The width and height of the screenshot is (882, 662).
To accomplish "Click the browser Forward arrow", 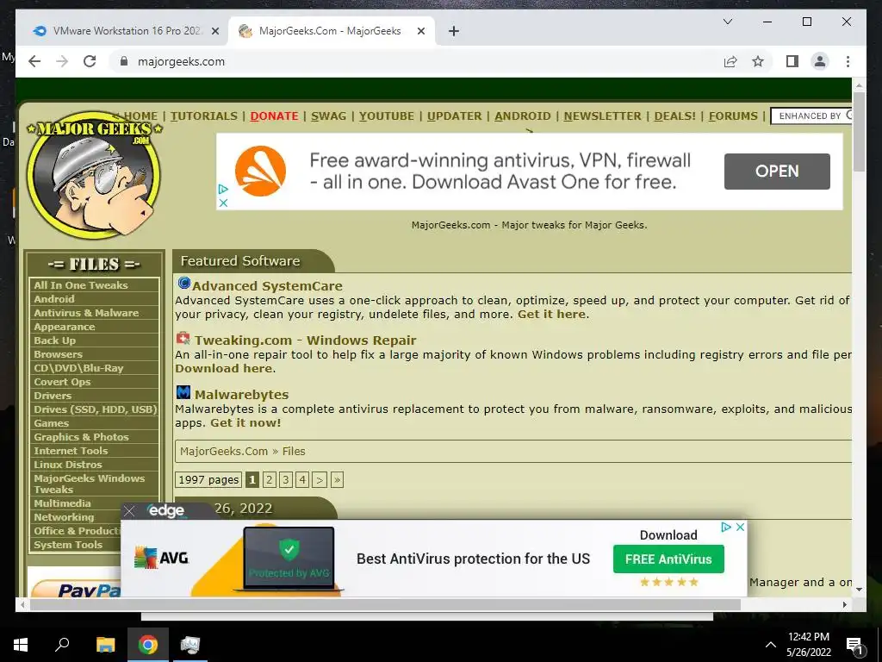I will [x=62, y=61].
